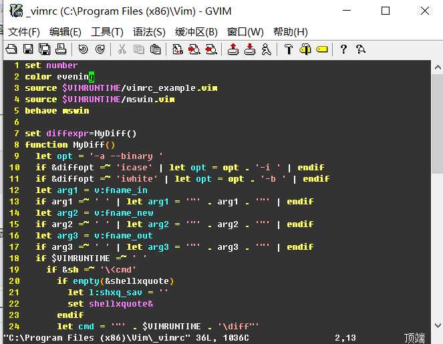The width and height of the screenshot is (443, 344).
Task: Run a Vim script via running-man icon
Action: click(x=266, y=49)
